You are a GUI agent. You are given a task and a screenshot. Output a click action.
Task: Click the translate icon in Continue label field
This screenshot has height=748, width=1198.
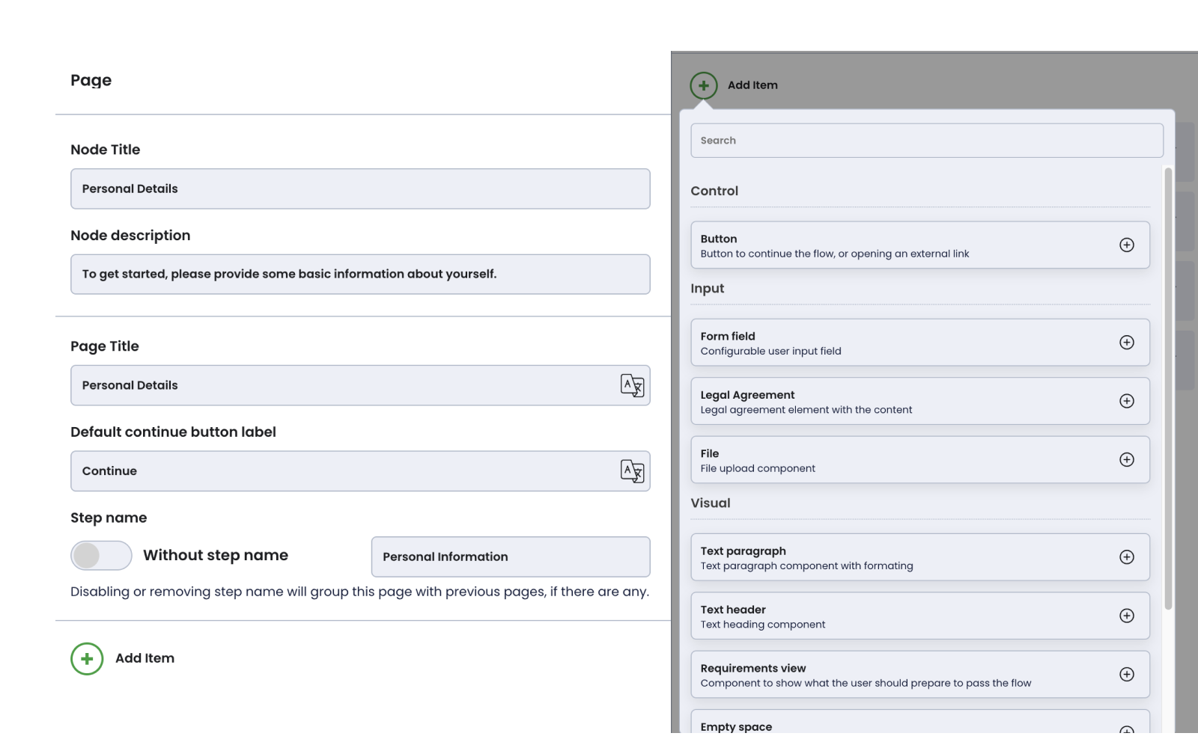[632, 471]
